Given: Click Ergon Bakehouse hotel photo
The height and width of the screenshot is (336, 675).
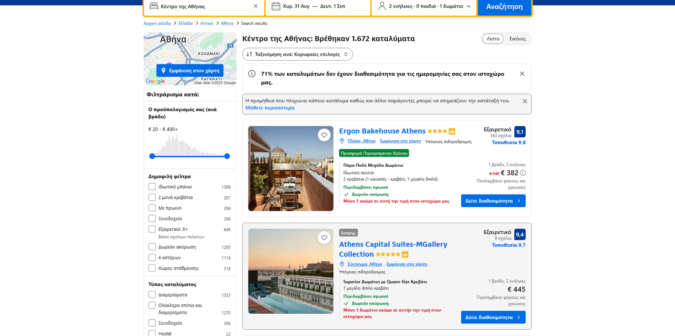Looking at the screenshot, I should (x=291, y=168).
